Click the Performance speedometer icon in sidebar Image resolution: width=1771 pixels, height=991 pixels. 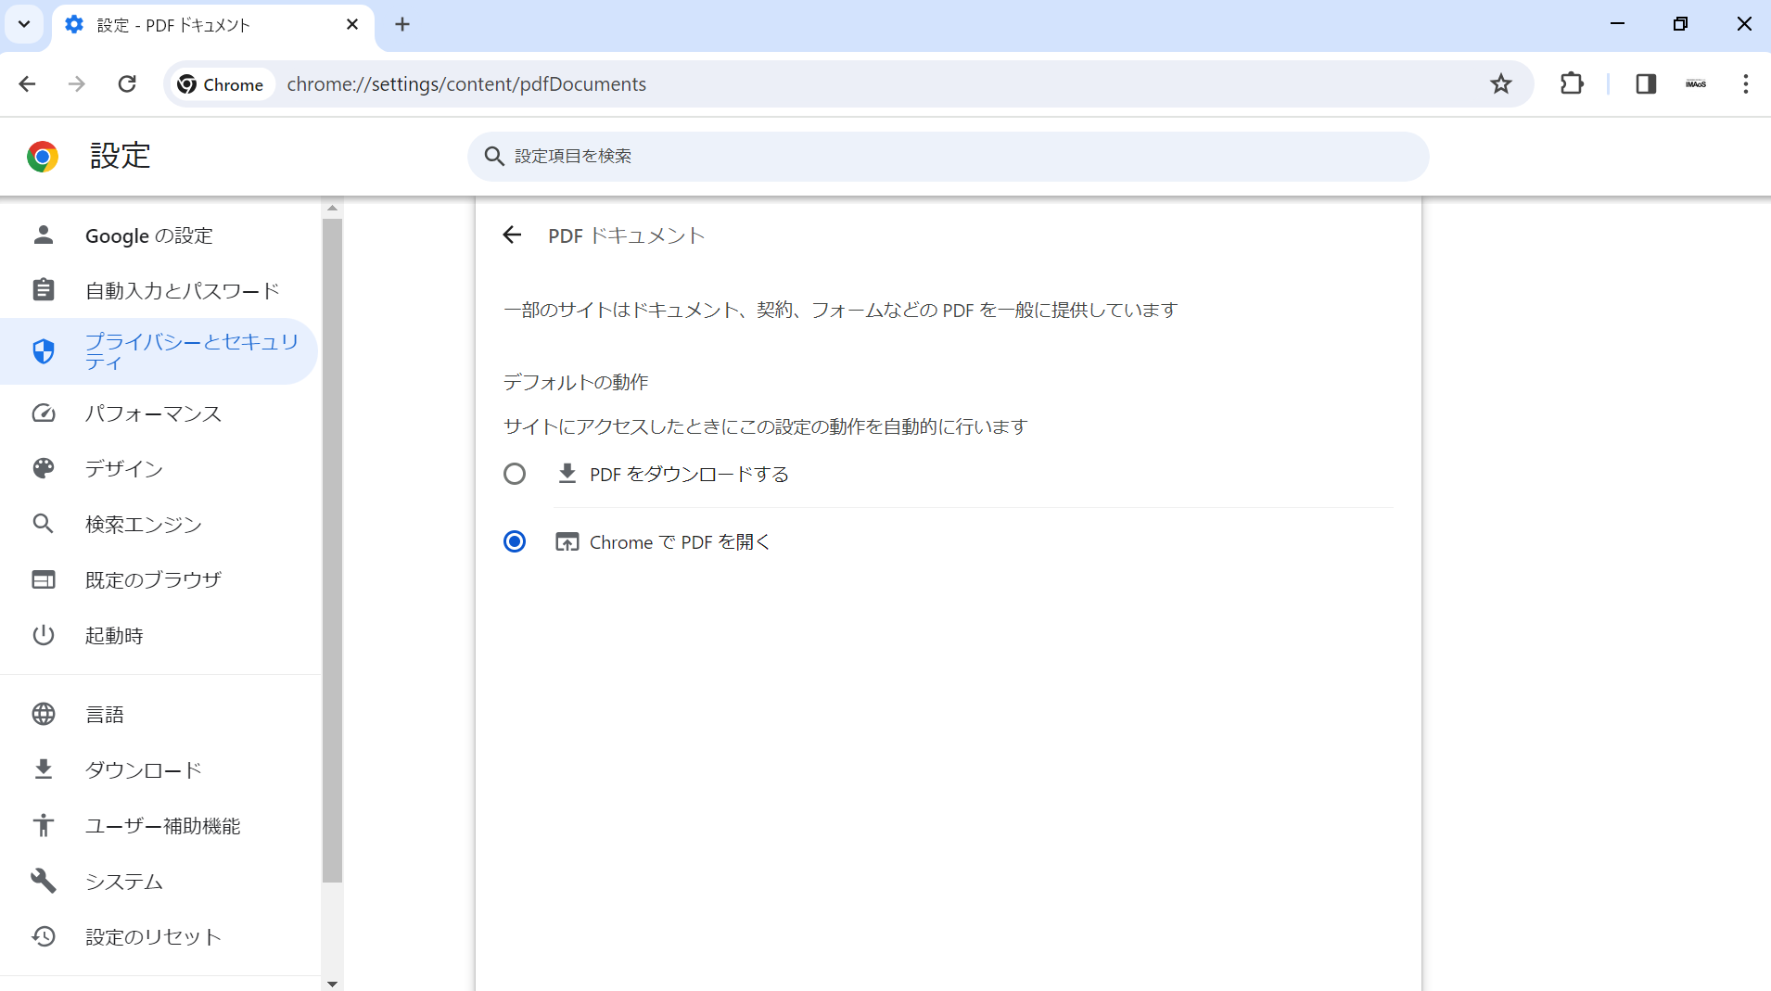tap(43, 413)
